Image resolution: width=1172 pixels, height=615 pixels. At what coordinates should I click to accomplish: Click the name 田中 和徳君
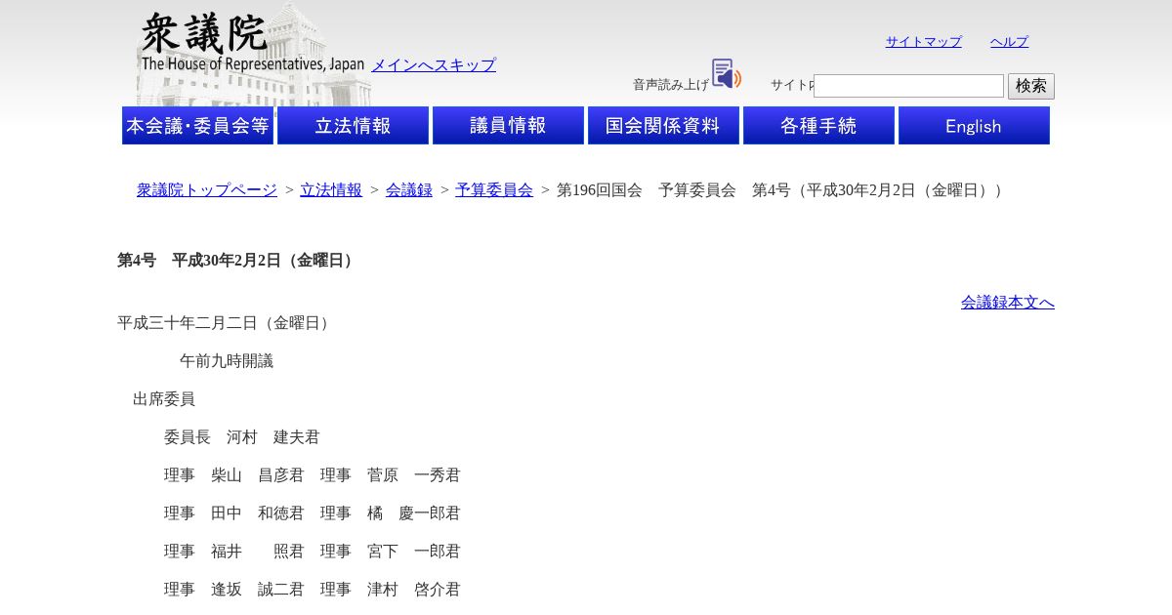coord(258,513)
